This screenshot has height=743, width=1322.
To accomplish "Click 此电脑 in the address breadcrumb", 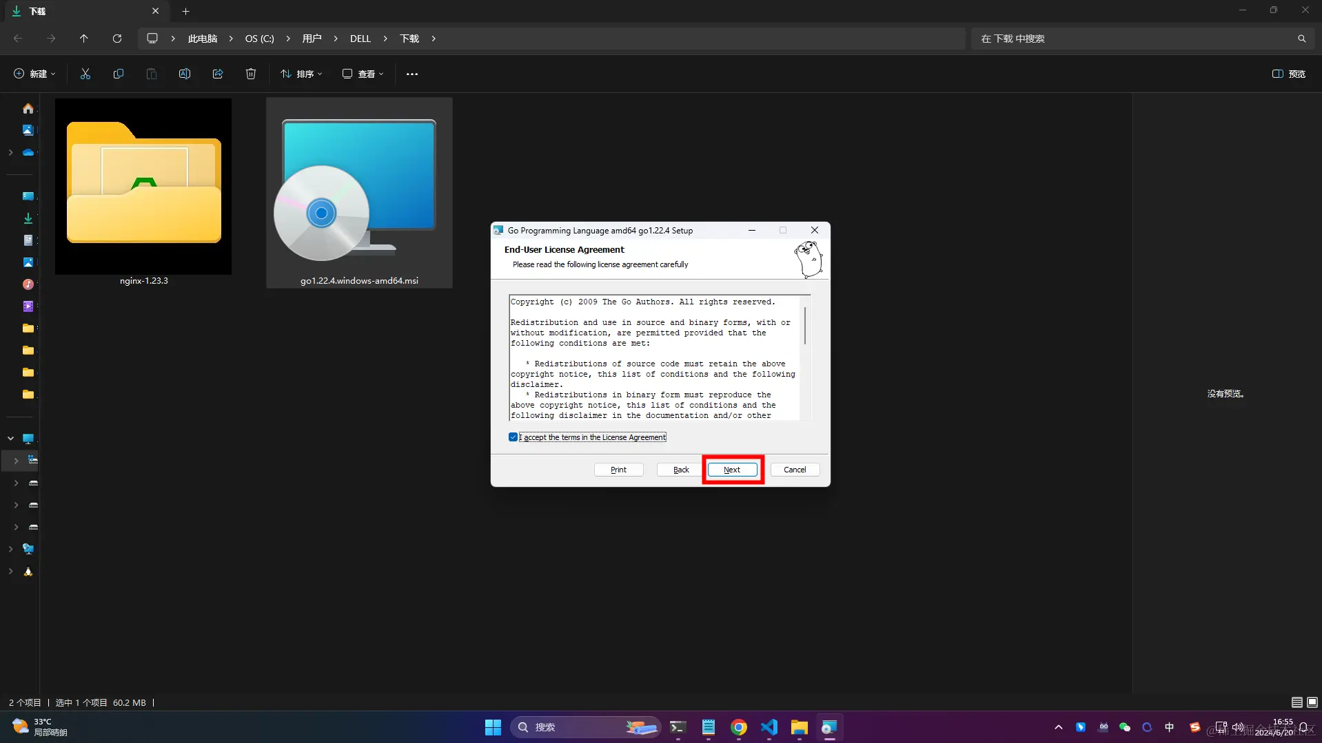I will (x=203, y=39).
